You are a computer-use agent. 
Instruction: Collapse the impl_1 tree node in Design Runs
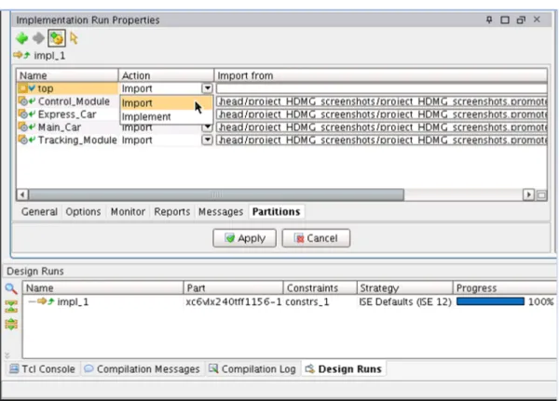click(x=32, y=301)
